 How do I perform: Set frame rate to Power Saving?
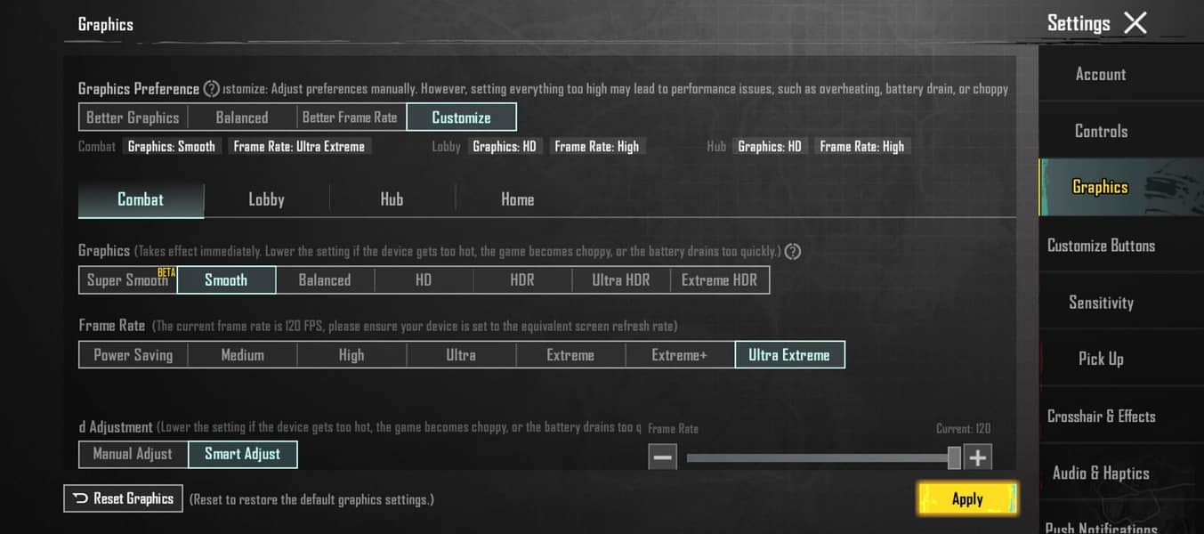[x=133, y=355]
